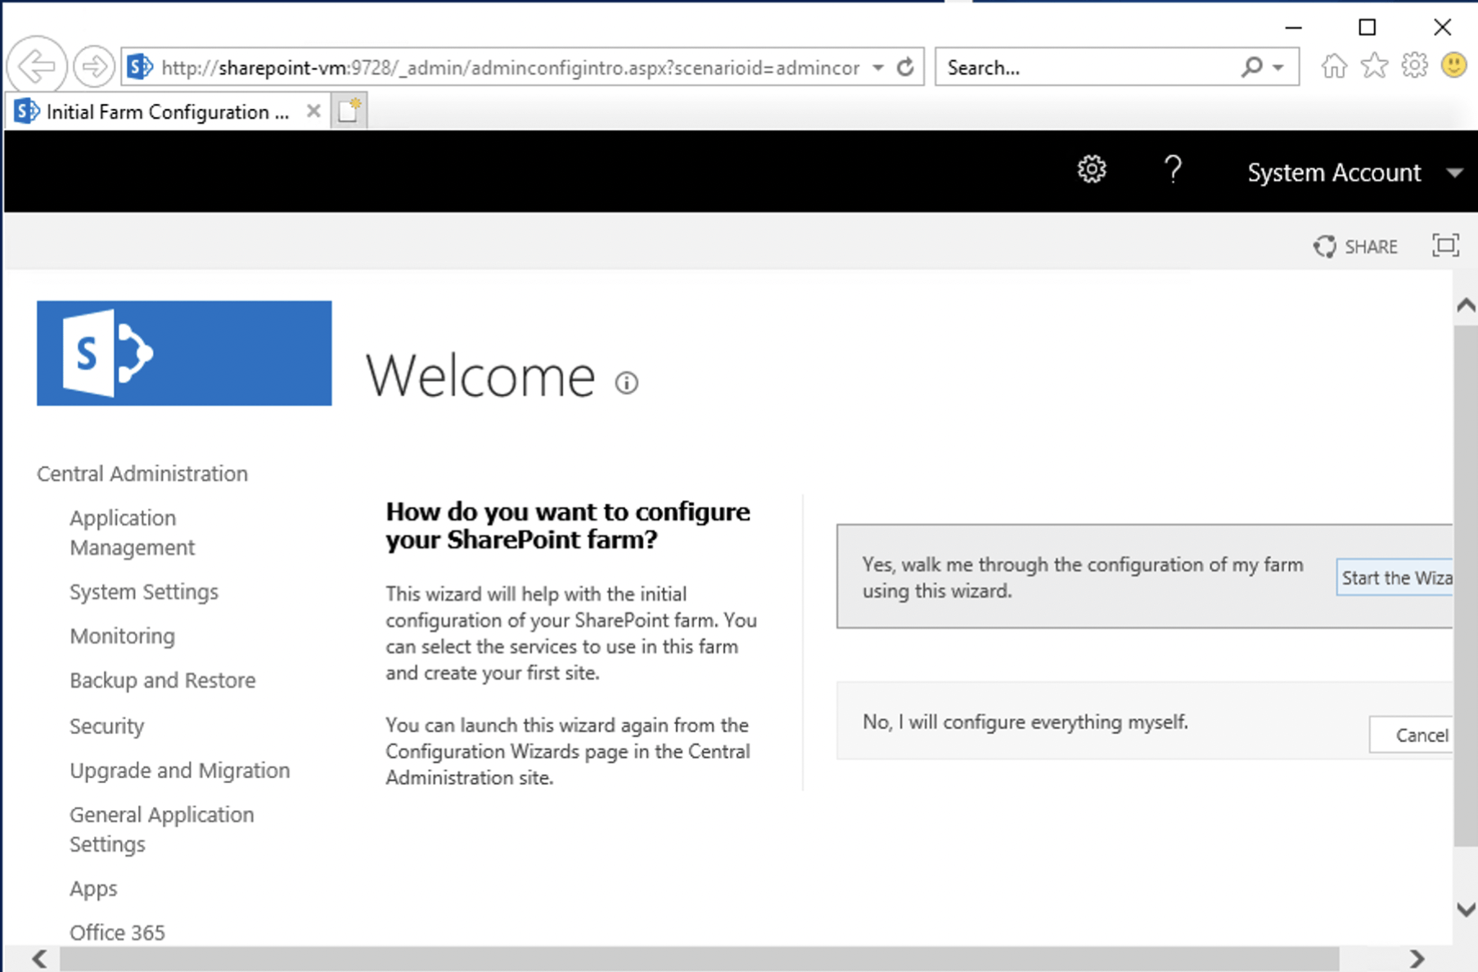Open Backup and Restore
The width and height of the screenshot is (1478, 972).
click(x=163, y=681)
